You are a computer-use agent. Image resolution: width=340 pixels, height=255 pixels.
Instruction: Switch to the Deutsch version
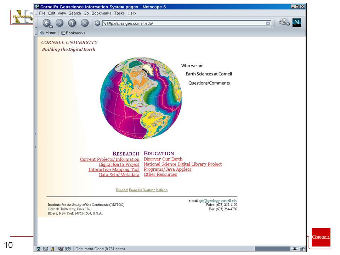tap(149, 190)
